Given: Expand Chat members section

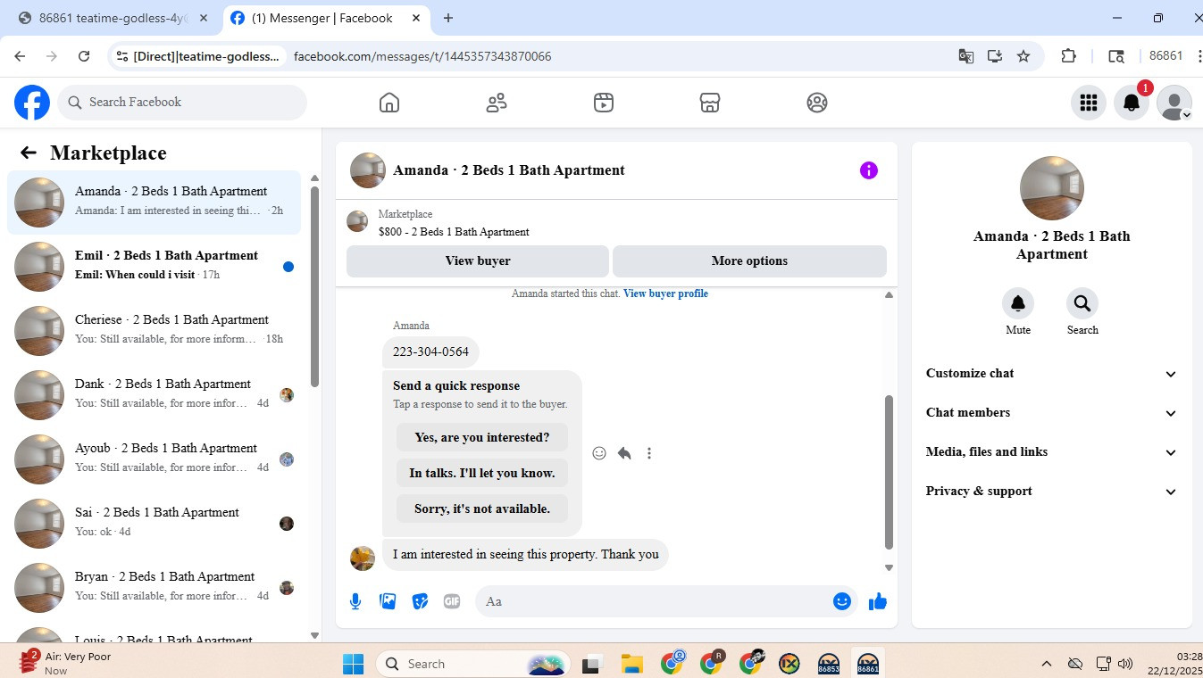Looking at the screenshot, I should click(1051, 413).
